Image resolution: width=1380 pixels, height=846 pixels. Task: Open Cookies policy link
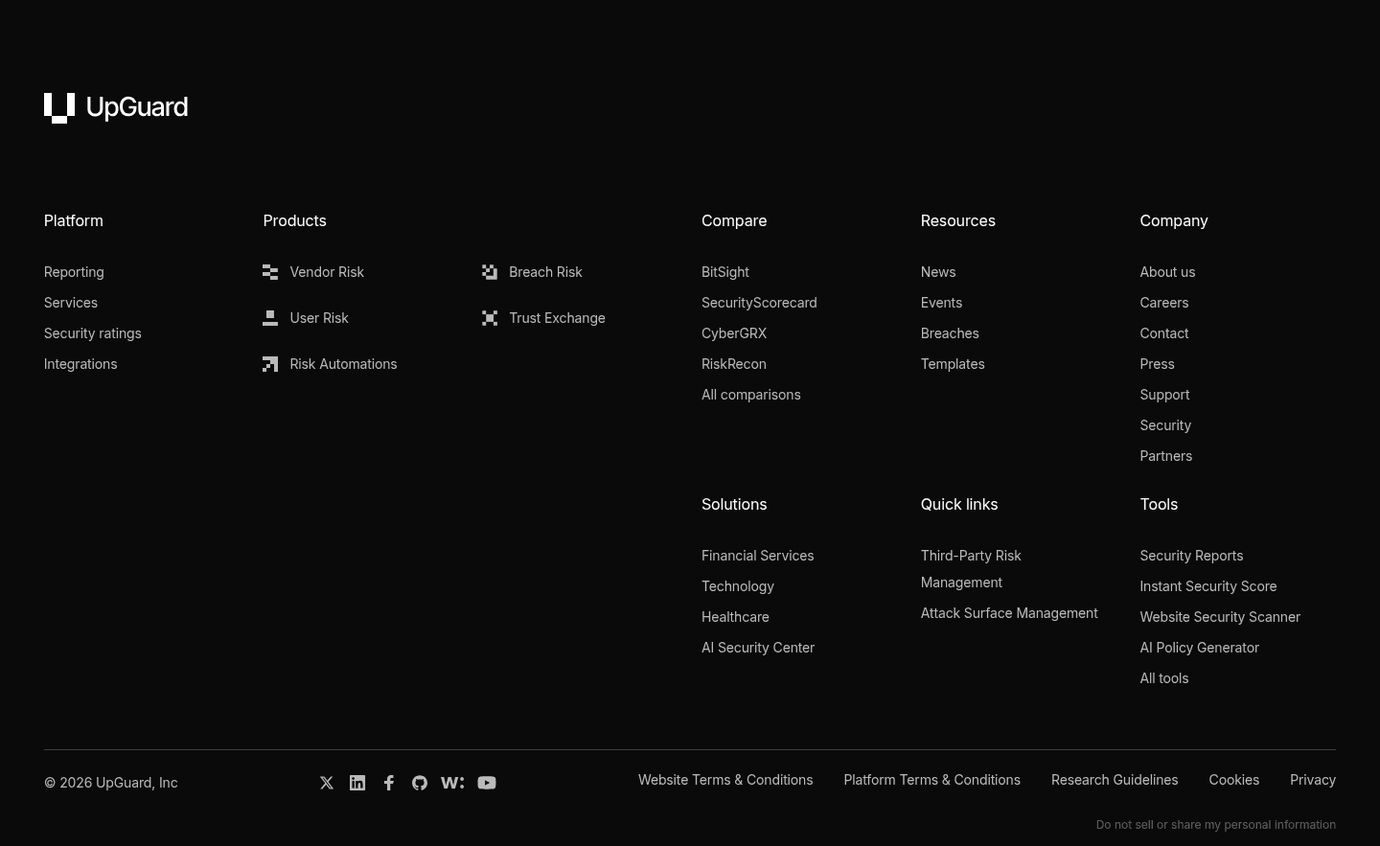tap(1234, 780)
